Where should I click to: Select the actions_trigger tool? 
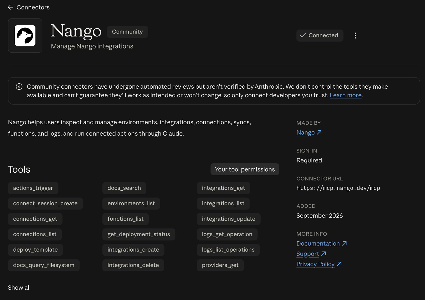coord(33,188)
